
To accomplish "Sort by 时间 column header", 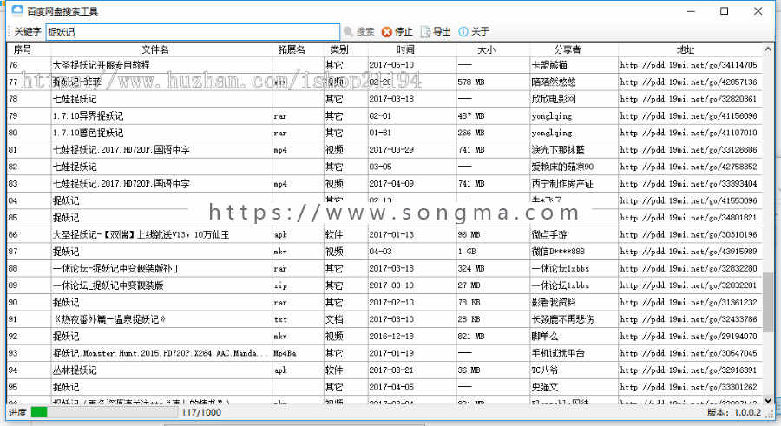I will (406, 49).
